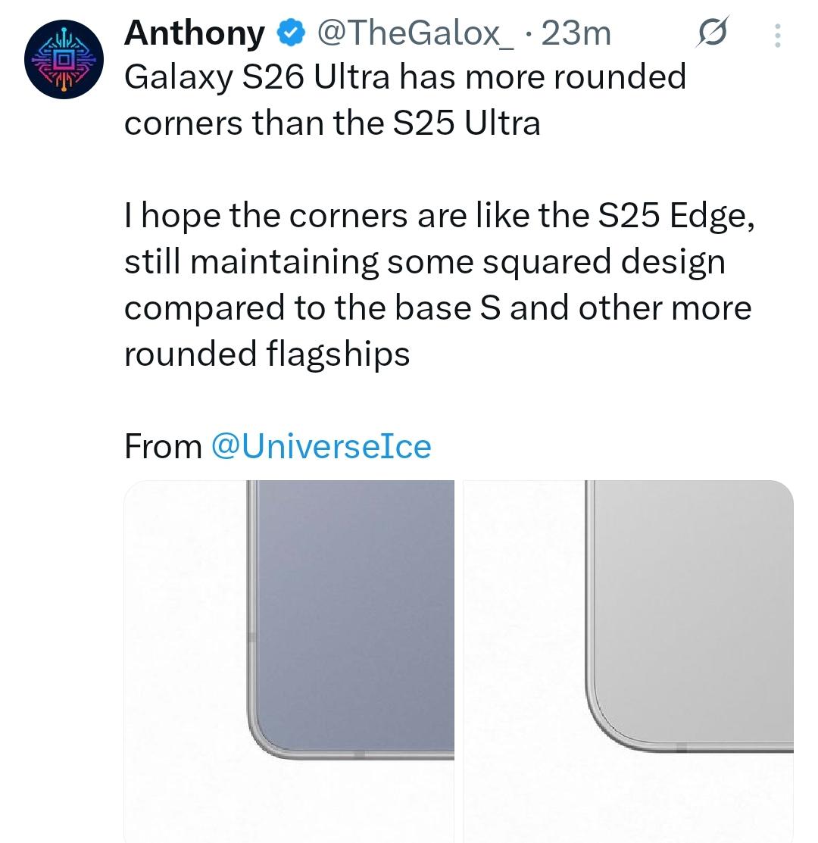Visit the @TheGalox_ handle
Viewport: 818px width, 843px height.
pos(416,33)
